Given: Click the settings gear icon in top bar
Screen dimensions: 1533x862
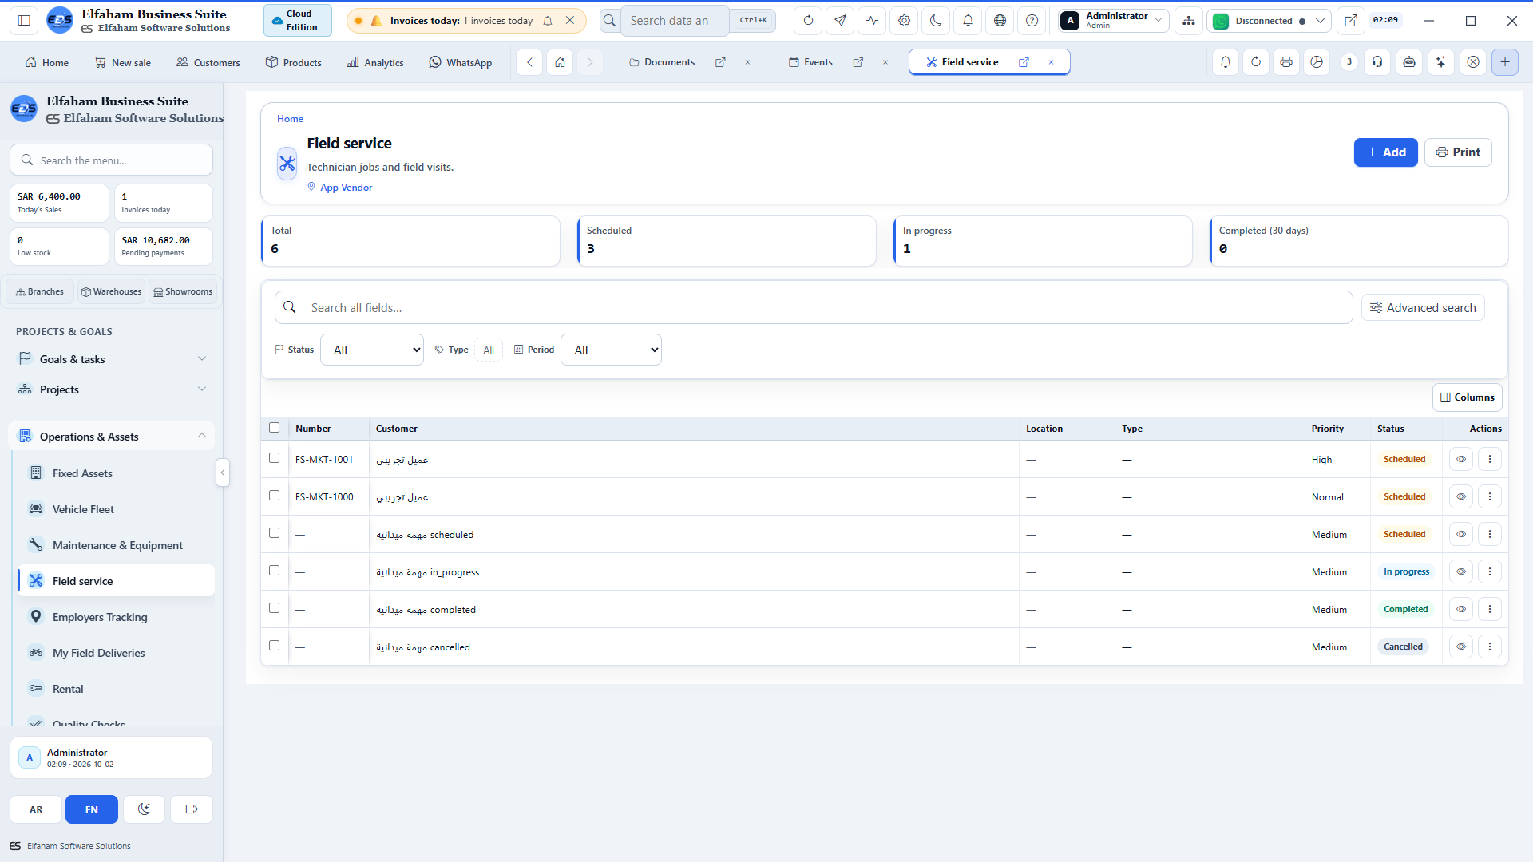Looking at the screenshot, I should click(x=904, y=21).
